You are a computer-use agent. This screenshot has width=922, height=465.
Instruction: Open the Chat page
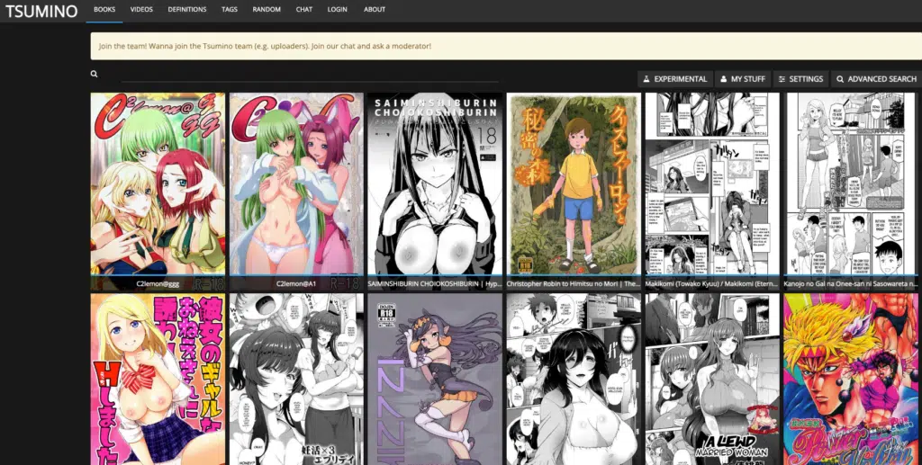click(304, 9)
